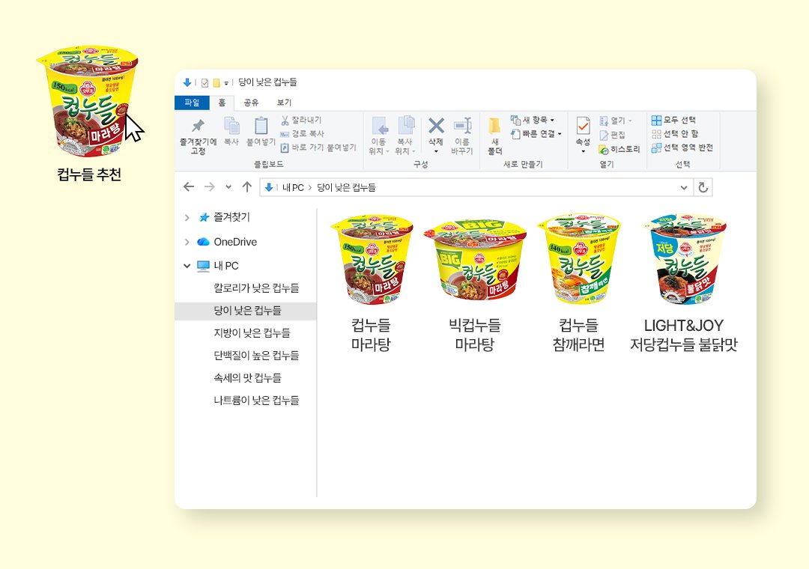Click 열기 open option in ribbon
Screen dimensions: 809x569
point(616,121)
